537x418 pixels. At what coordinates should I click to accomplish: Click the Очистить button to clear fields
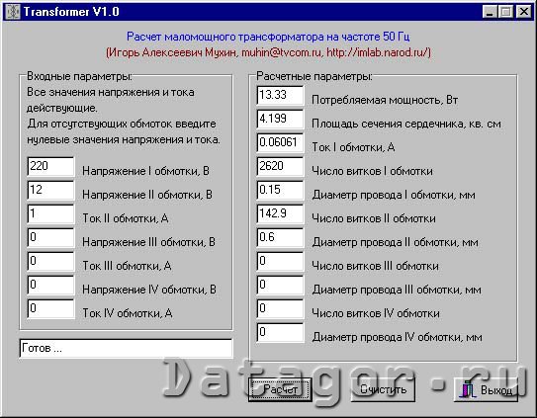(x=383, y=389)
